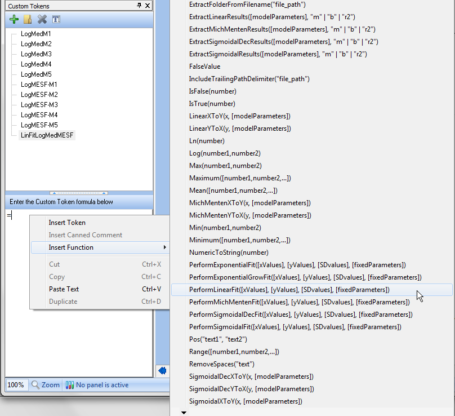Insert PerformExponentialGrowFit function
This screenshot has width=455, height=416.
pos(305,277)
